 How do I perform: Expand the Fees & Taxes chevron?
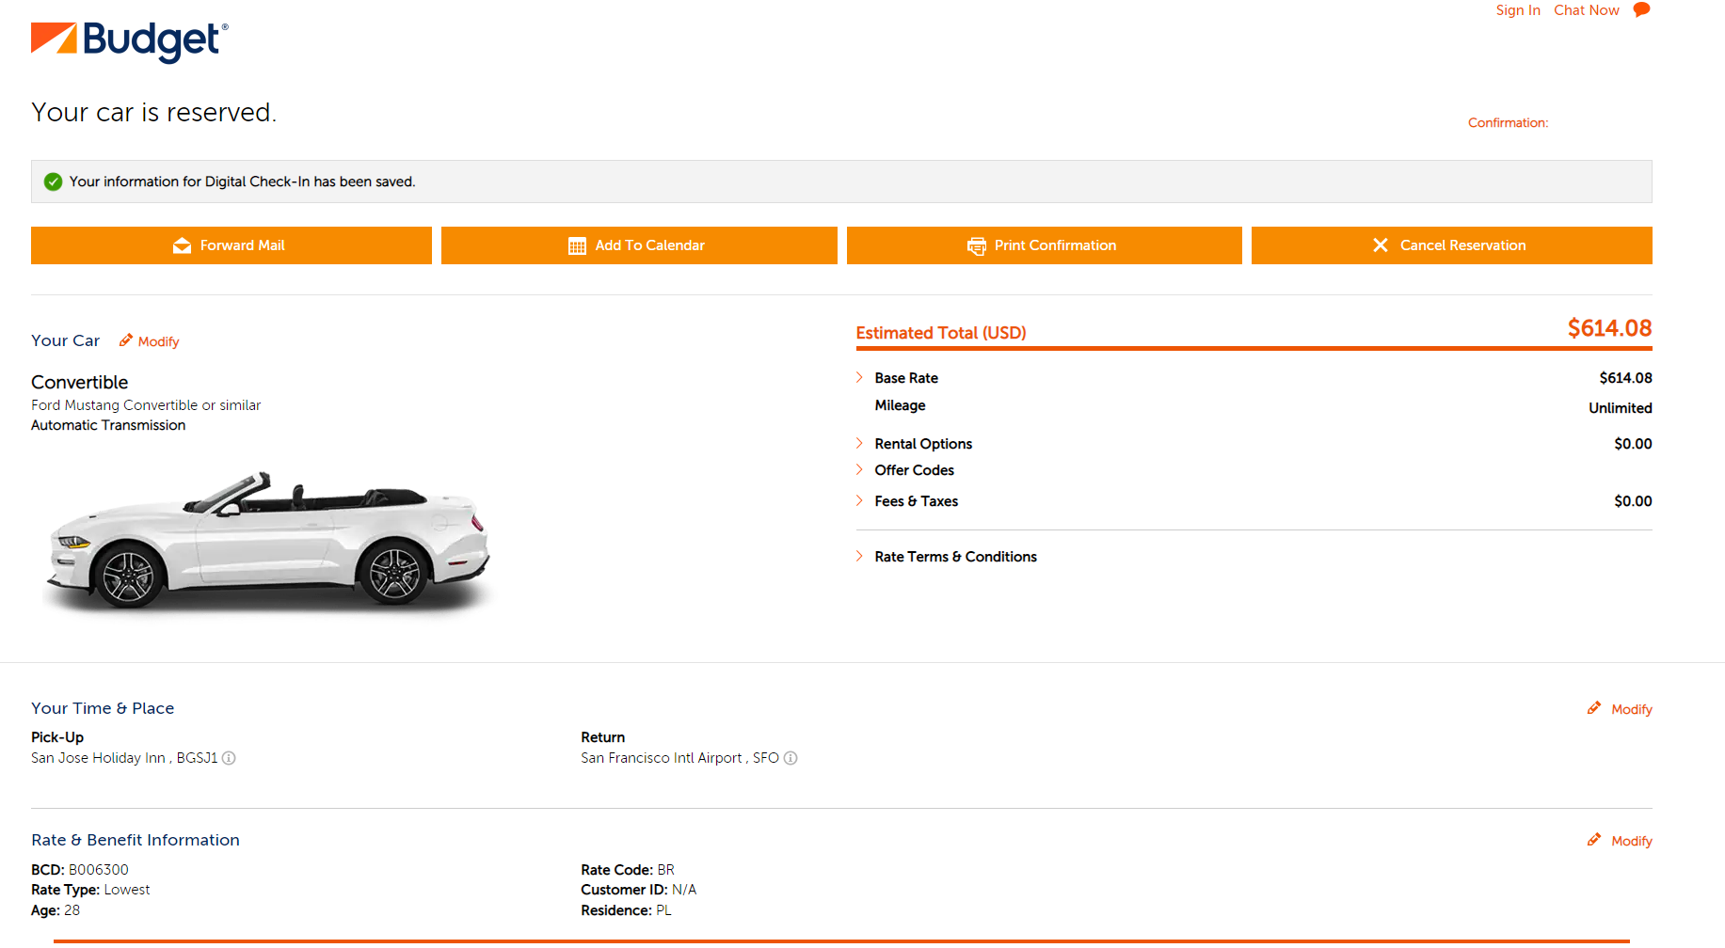point(859,500)
